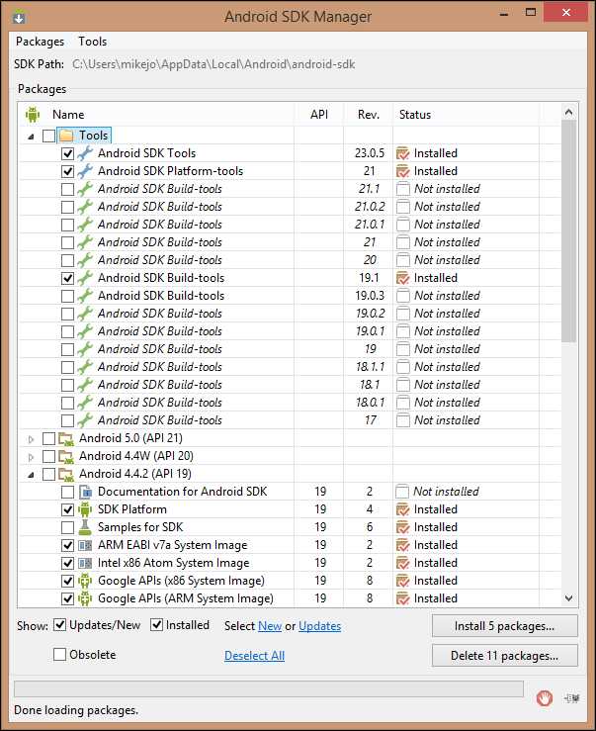Click the red stop hand icon
The height and width of the screenshot is (731, 596).
pyautogui.click(x=544, y=698)
